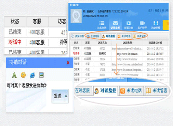Select visitor 45723 in main table

tap(102, 48)
